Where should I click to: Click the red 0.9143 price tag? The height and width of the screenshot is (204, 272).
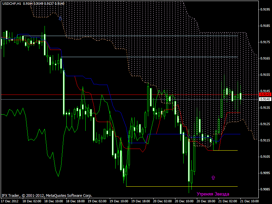pyautogui.click(x=265, y=94)
